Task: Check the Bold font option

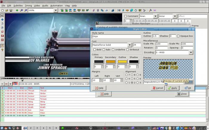Action: click(95, 50)
